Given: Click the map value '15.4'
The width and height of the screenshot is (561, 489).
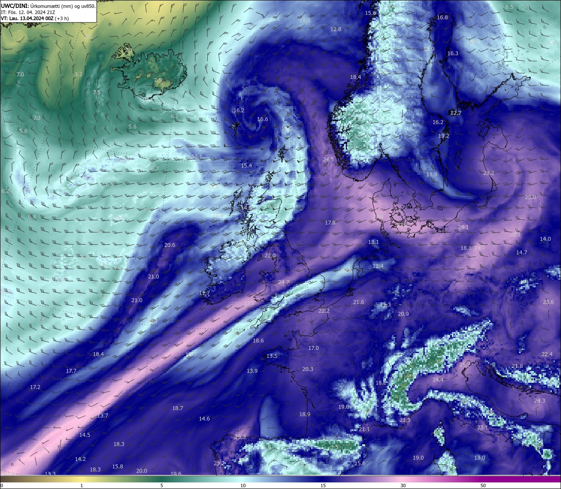Looking at the screenshot, I should (x=246, y=166).
